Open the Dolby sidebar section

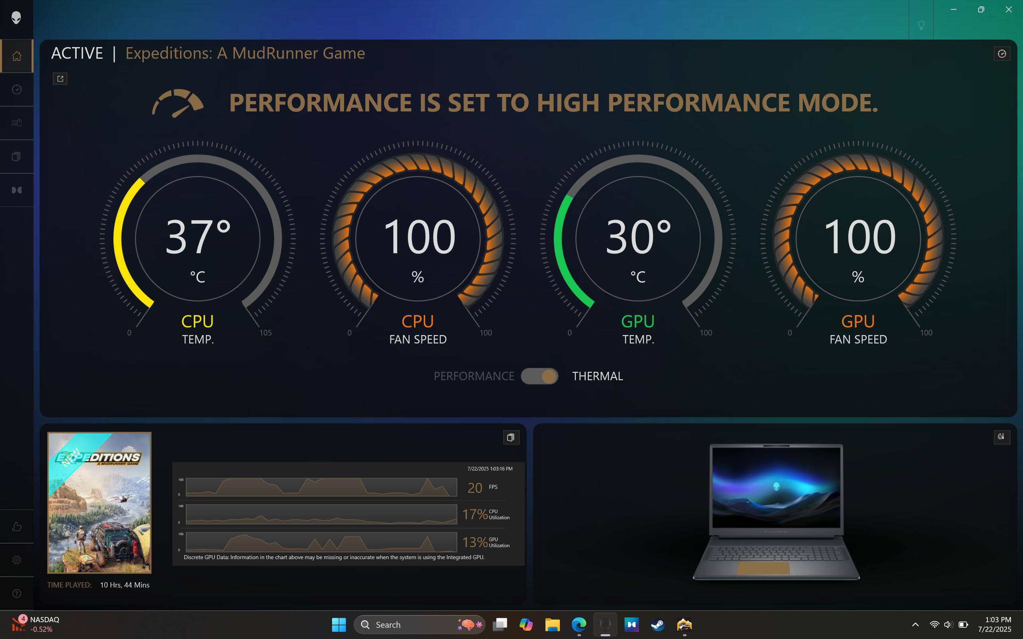pos(16,190)
